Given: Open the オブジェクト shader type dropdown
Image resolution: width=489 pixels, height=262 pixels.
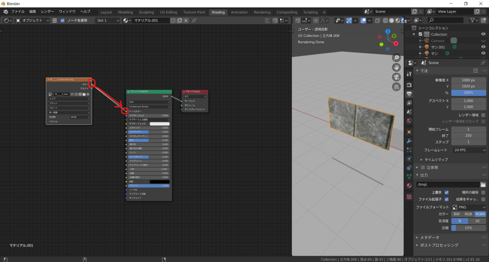Looking at the screenshot, I should point(33,20).
